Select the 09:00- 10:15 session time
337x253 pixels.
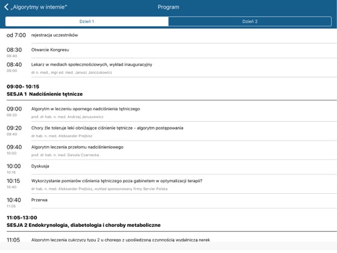[23, 87]
